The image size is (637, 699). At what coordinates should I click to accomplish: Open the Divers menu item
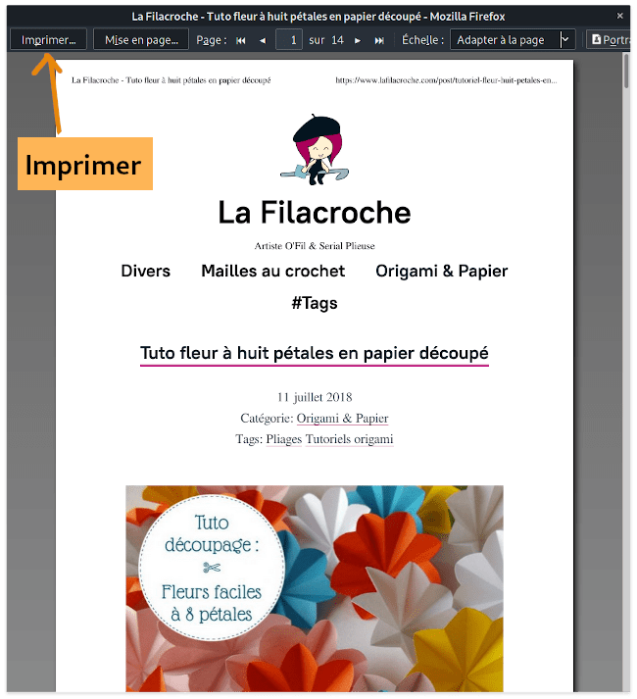pos(146,271)
